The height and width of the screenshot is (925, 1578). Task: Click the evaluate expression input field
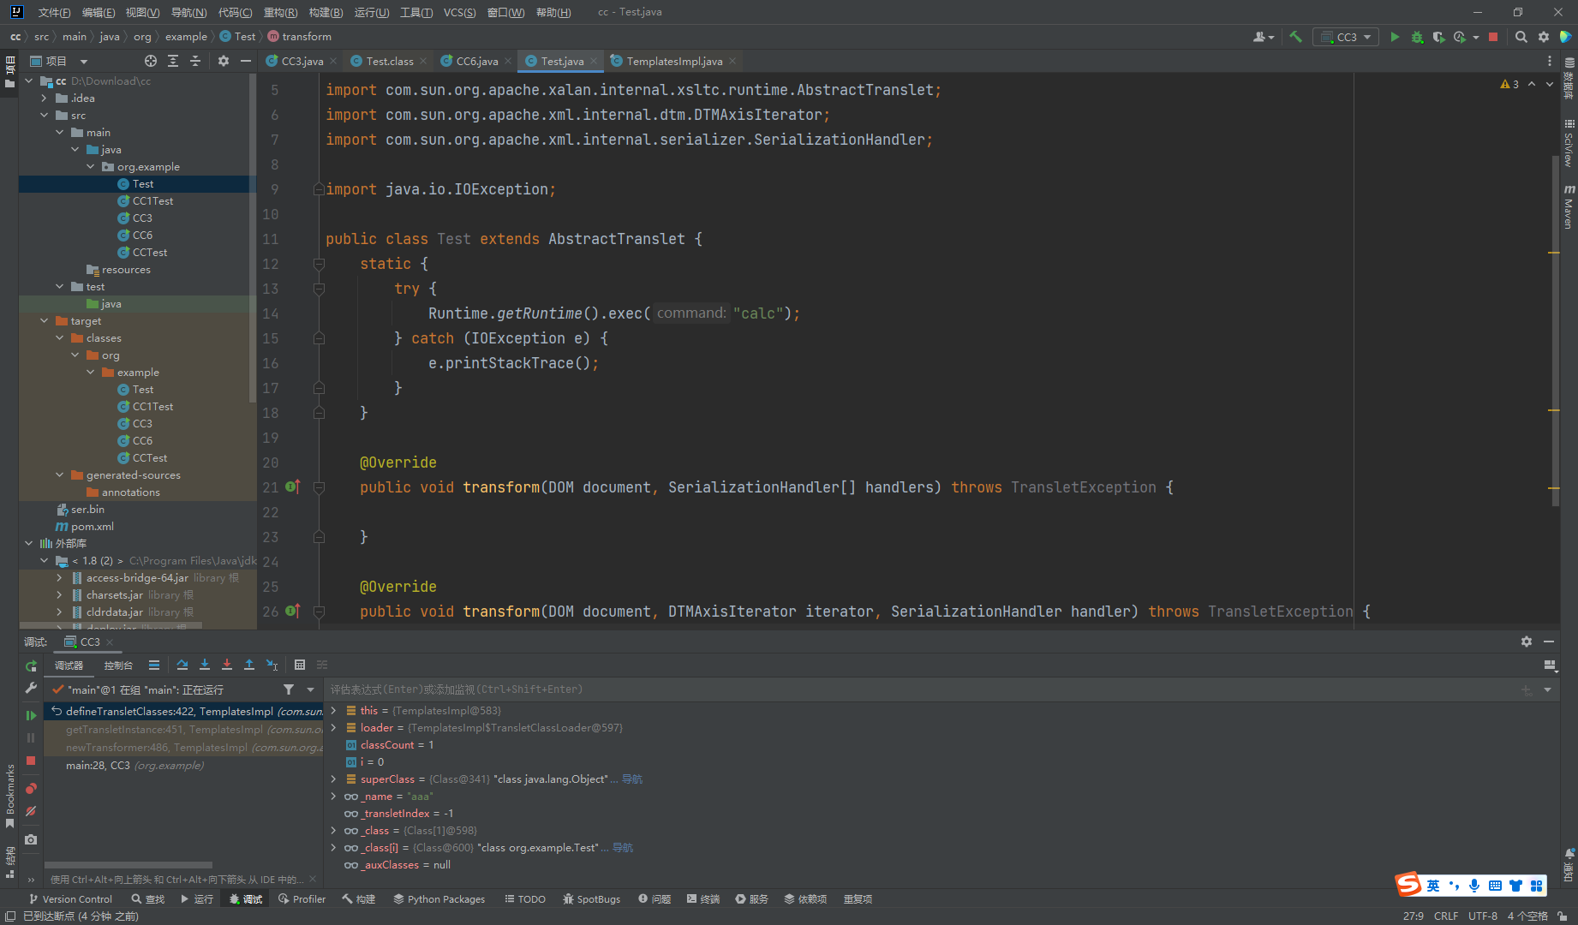921,689
